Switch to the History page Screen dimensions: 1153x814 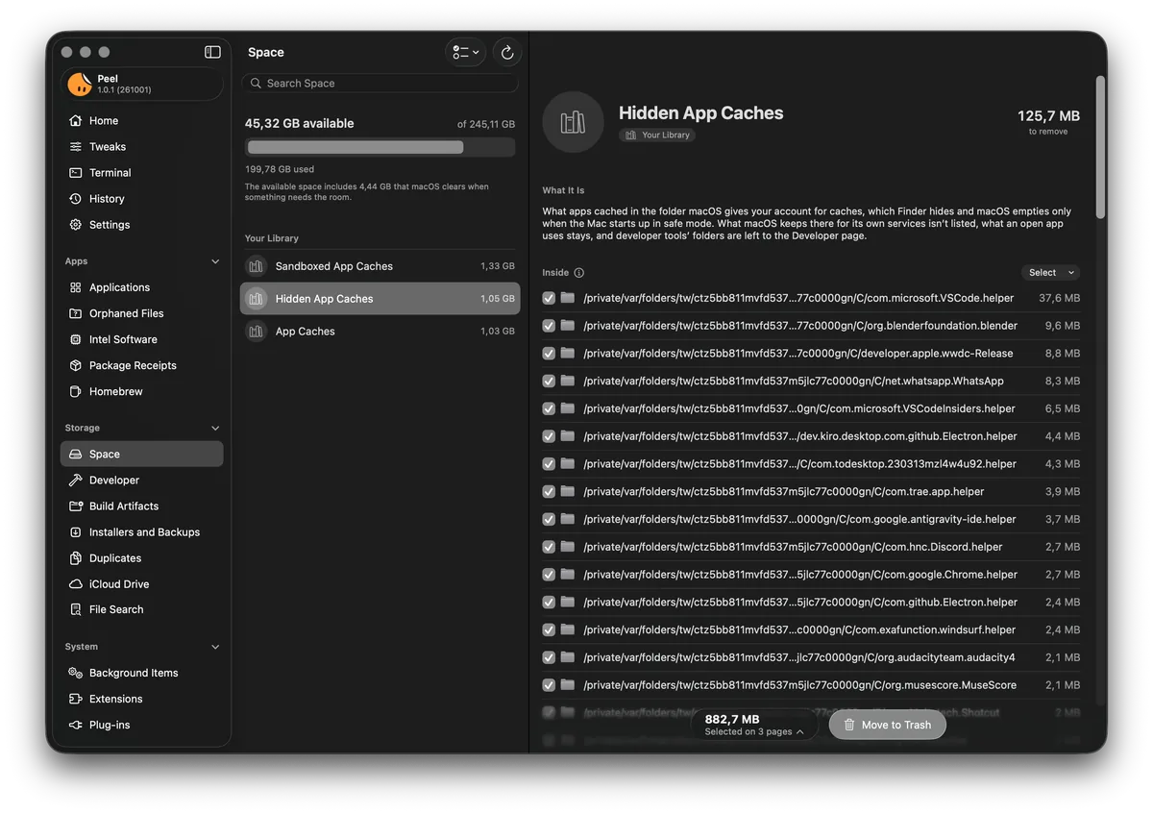[x=142, y=199]
